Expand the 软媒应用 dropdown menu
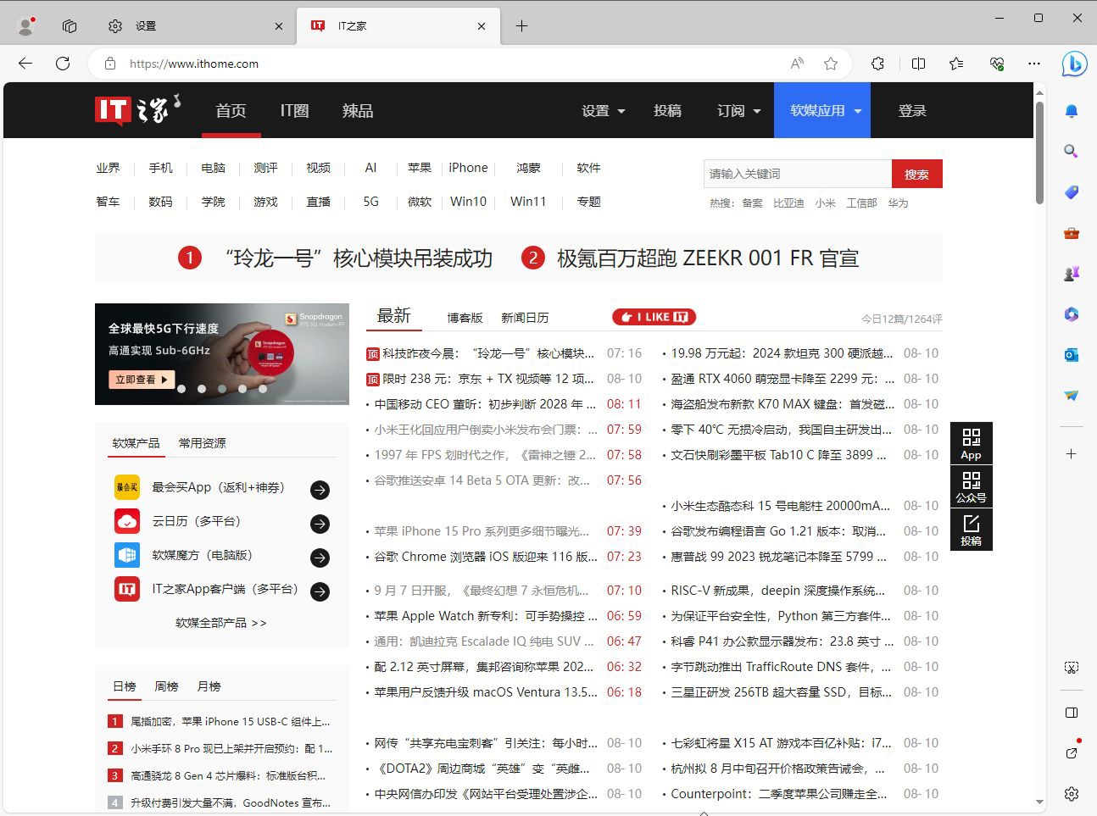 822,110
